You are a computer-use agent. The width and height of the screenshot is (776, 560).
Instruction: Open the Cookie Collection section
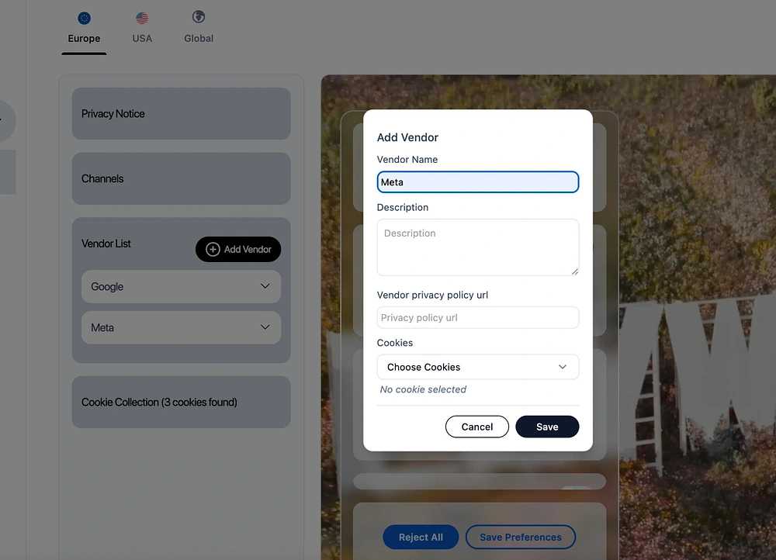(x=181, y=403)
